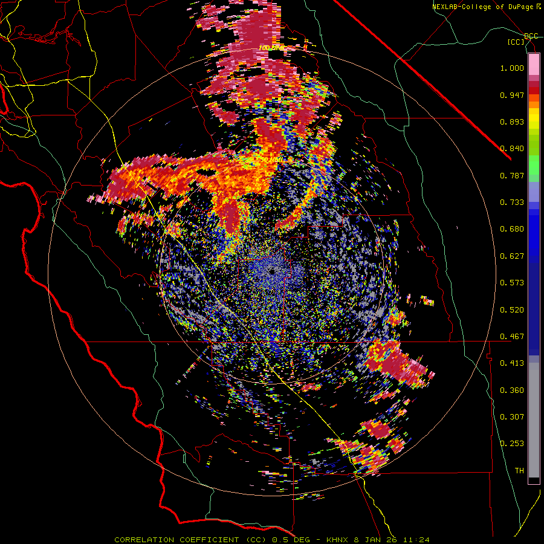544x544 pixels.
Task: Pick the 0.627 legend label
Action: [512, 256]
